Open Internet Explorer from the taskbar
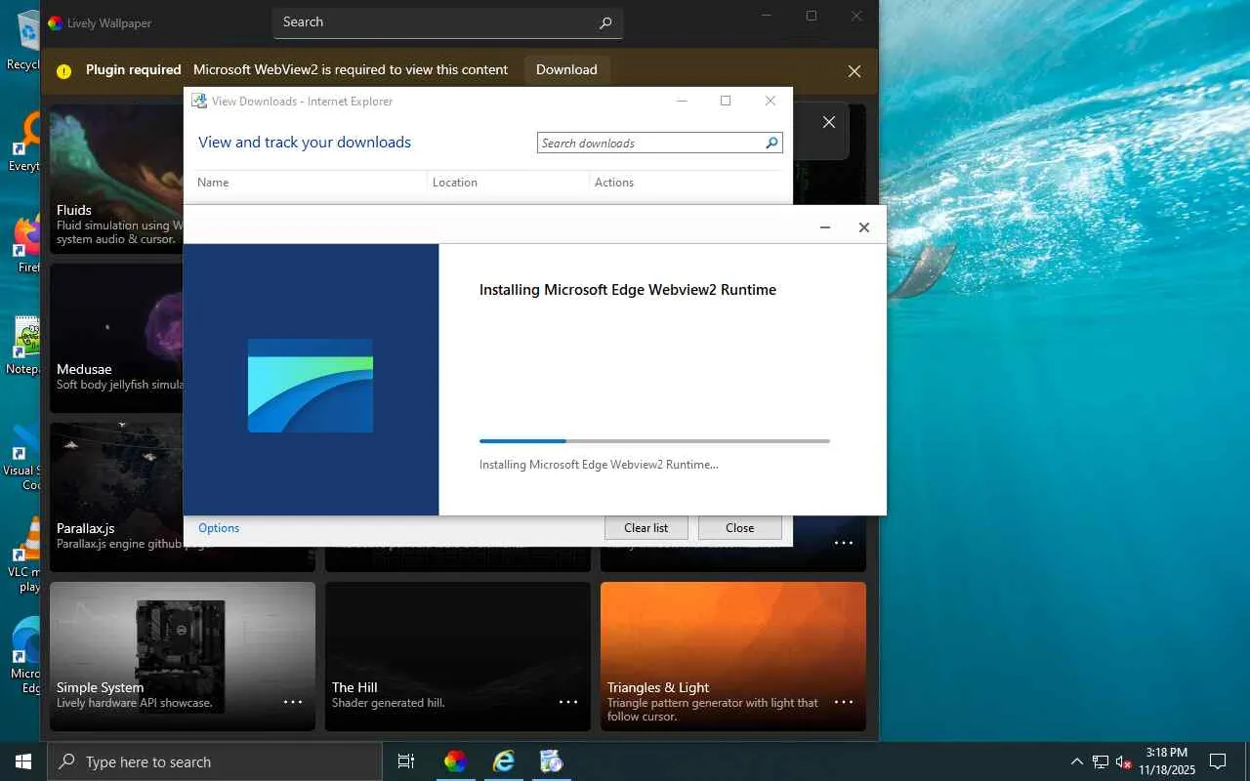This screenshot has height=781, width=1250. click(504, 761)
